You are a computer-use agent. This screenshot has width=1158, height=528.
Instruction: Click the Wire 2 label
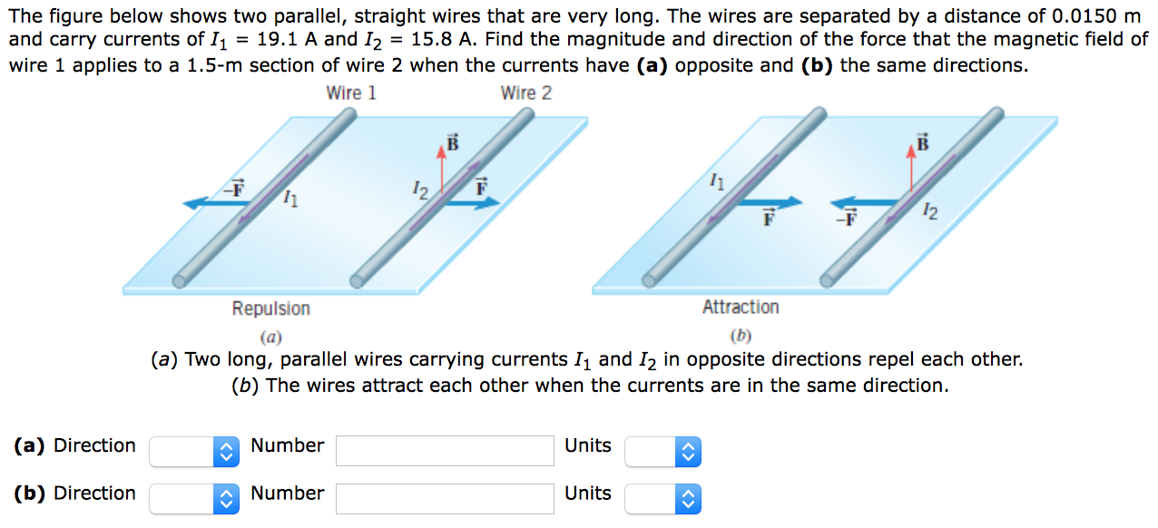(526, 92)
